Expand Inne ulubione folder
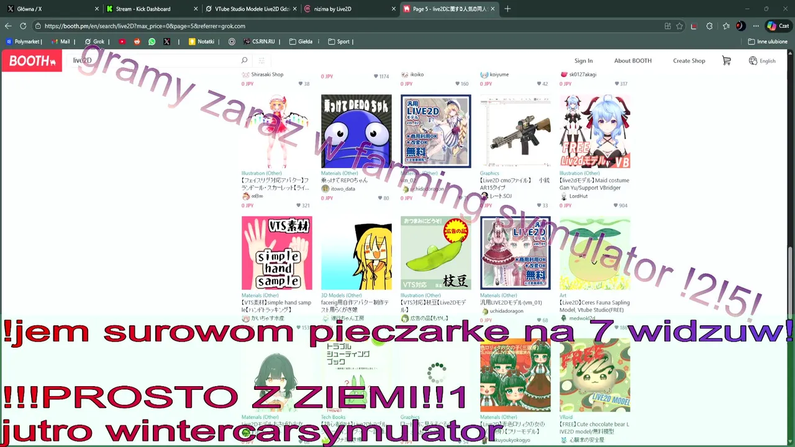The image size is (795, 447). coord(768,42)
